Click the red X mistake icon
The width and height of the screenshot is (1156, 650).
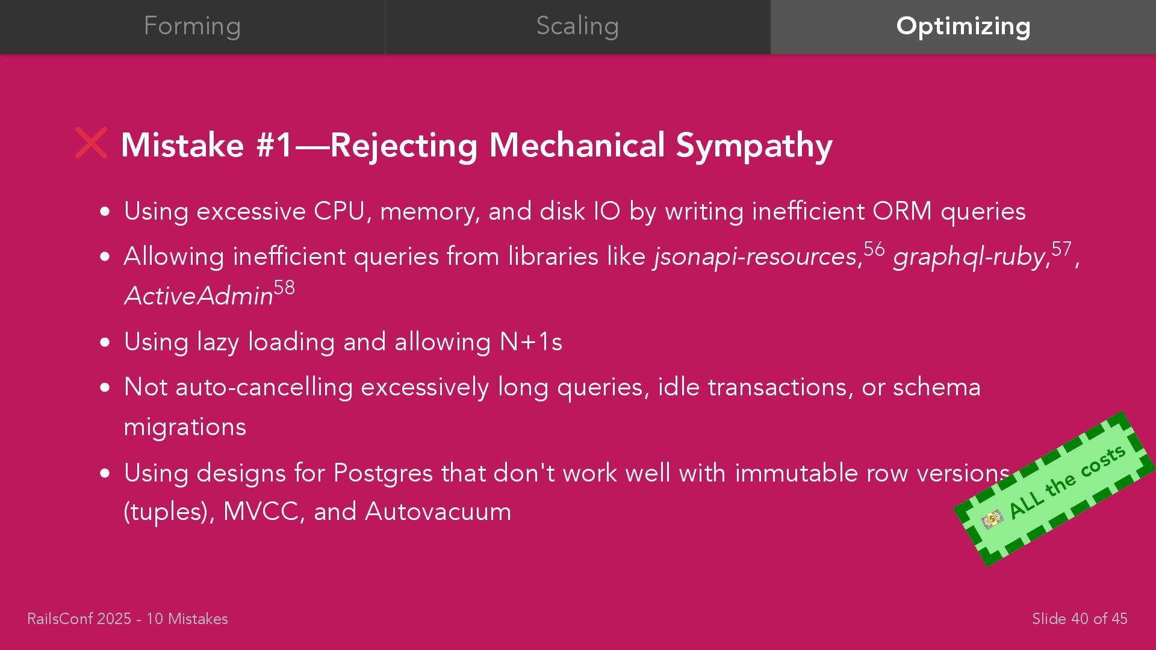coord(91,143)
